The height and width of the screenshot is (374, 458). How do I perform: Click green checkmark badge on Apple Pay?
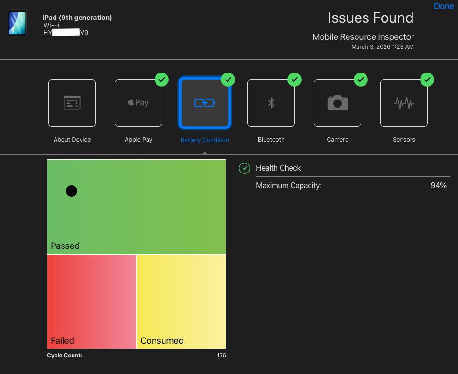(x=162, y=80)
